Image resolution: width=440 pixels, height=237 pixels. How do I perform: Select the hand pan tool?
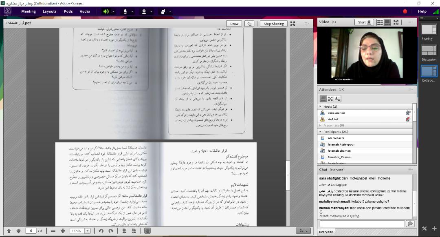[147, 231]
